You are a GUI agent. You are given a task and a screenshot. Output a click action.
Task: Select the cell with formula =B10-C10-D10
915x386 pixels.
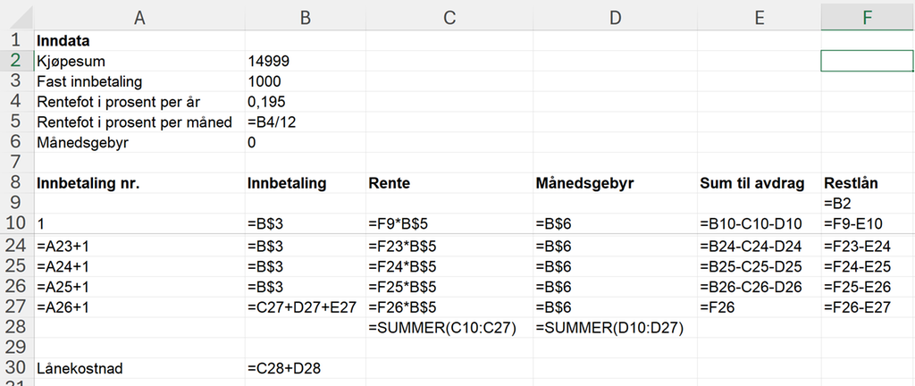(758, 223)
